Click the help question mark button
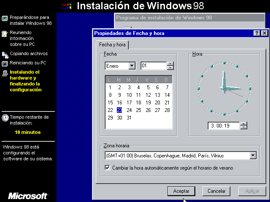The height and width of the screenshot is (202, 270). [x=257, y=33]
